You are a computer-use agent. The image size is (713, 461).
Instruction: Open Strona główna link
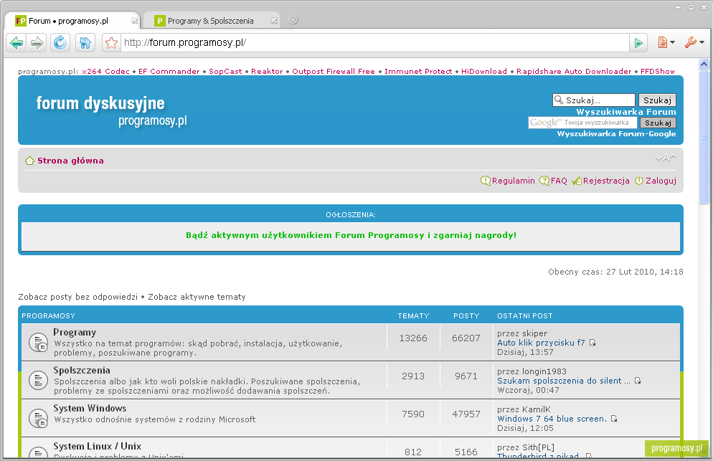(70, 161)
